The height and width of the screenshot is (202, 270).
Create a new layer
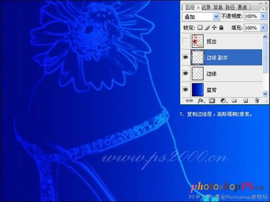pyautogui.click(x=246, y=101)
